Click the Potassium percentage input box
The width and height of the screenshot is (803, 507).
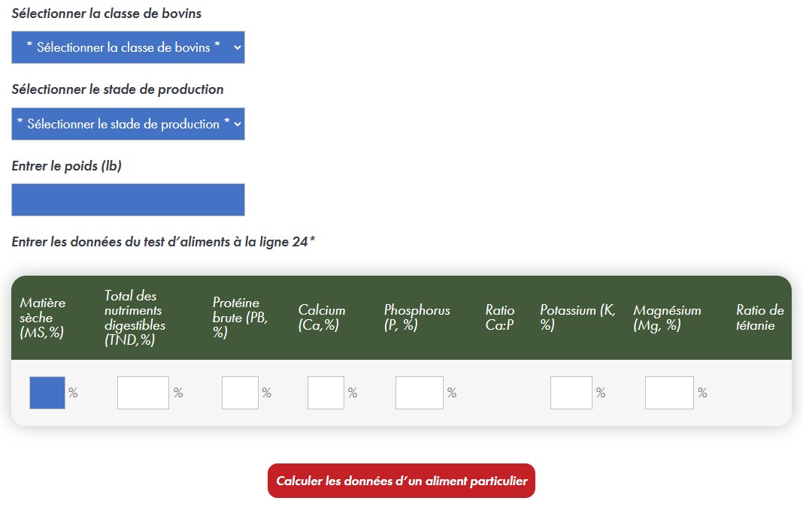[571, 393]
